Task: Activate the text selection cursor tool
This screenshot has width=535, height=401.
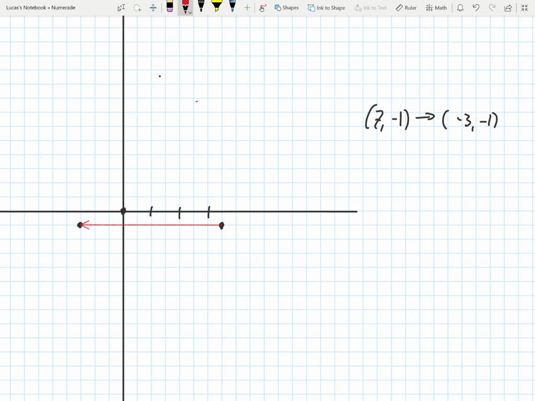Action: (x=121, y=7)
